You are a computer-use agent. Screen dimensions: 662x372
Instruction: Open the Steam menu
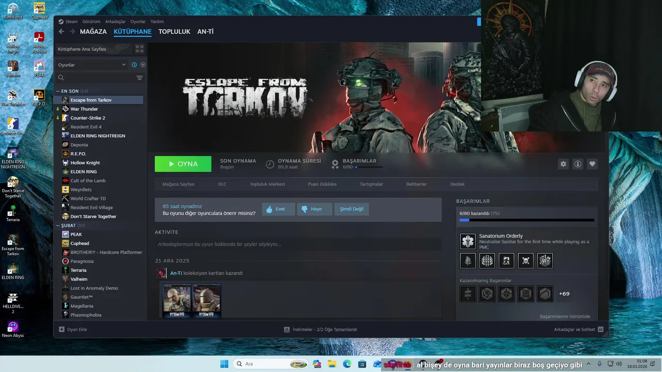tap(68, 22)
